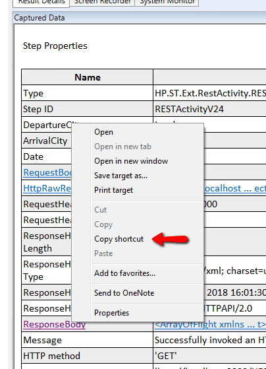Screen dimensions: 266x369
Task: Select the Step ID row cell
Action: tap(88, 109)
